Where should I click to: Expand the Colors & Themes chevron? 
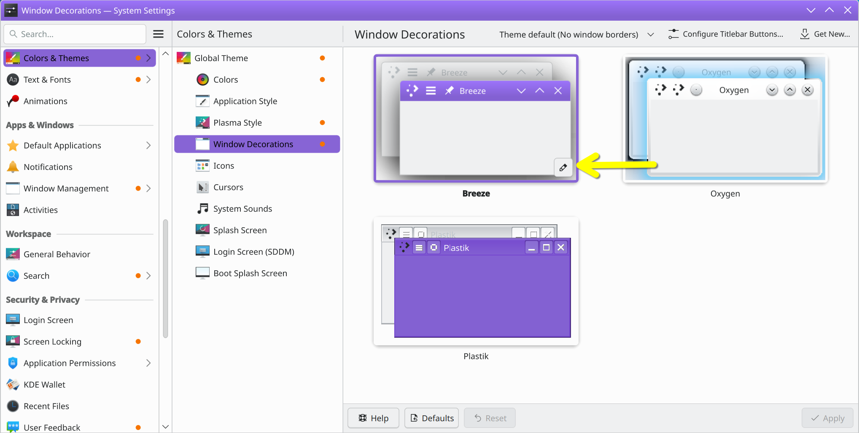click(148, 58)
